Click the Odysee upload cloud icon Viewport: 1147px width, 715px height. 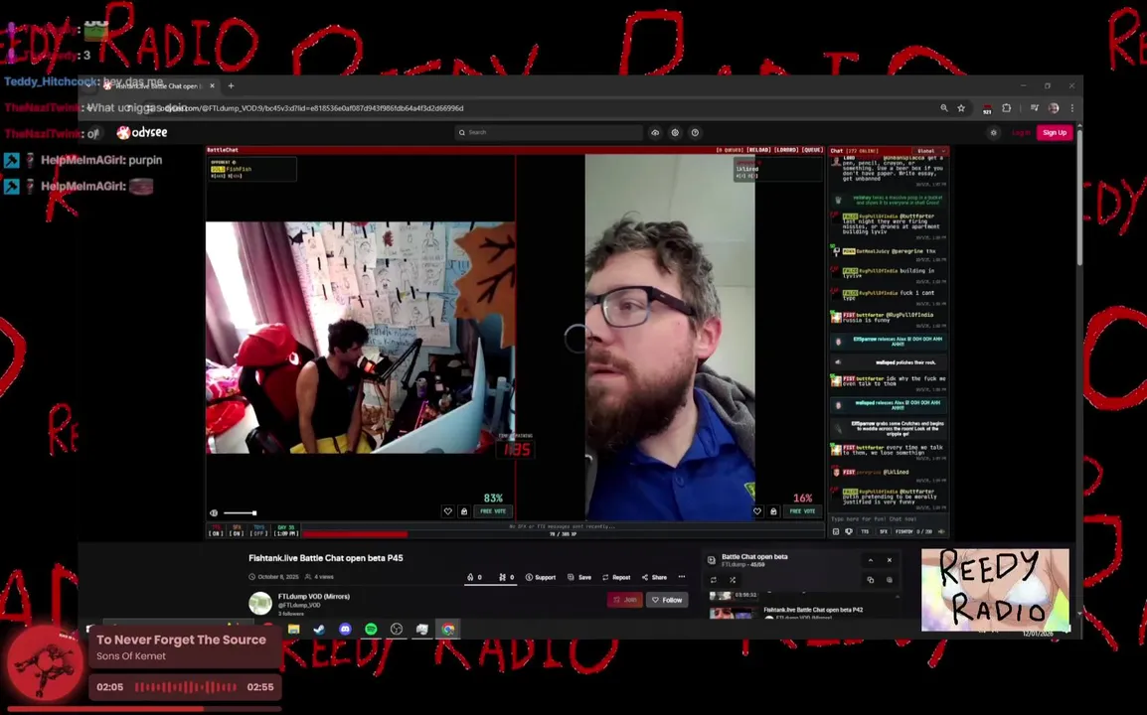(655, 132)
